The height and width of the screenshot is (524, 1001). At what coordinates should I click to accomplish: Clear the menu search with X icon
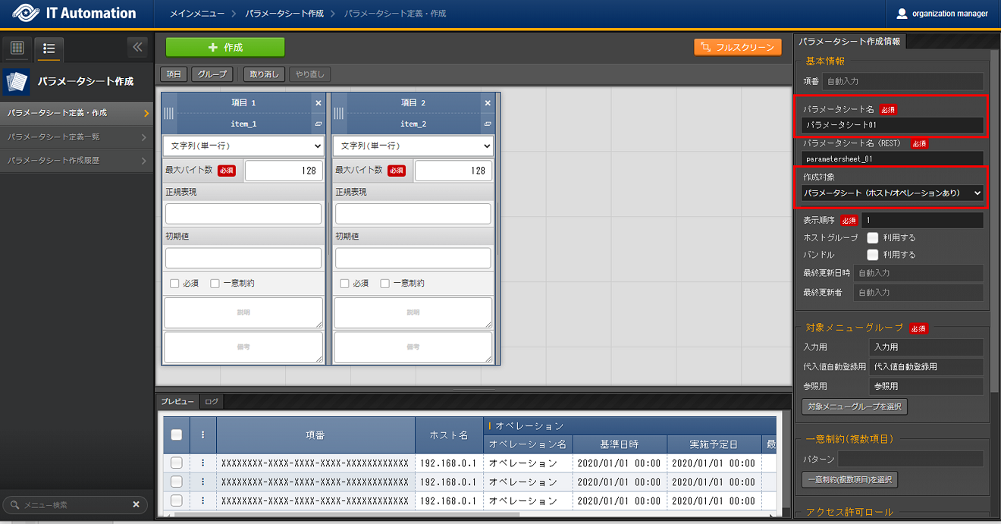click(x=136, y=504)
